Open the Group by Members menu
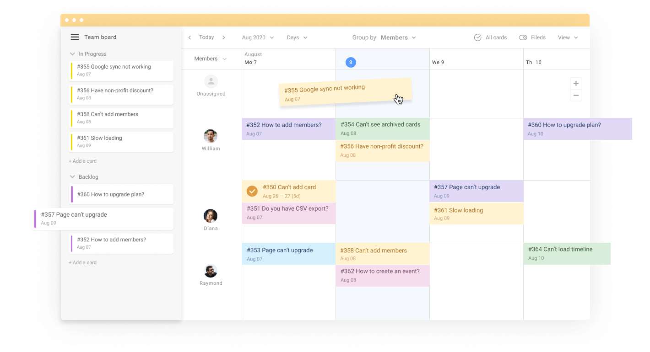 pyautogui.click(x=398, y=37)
